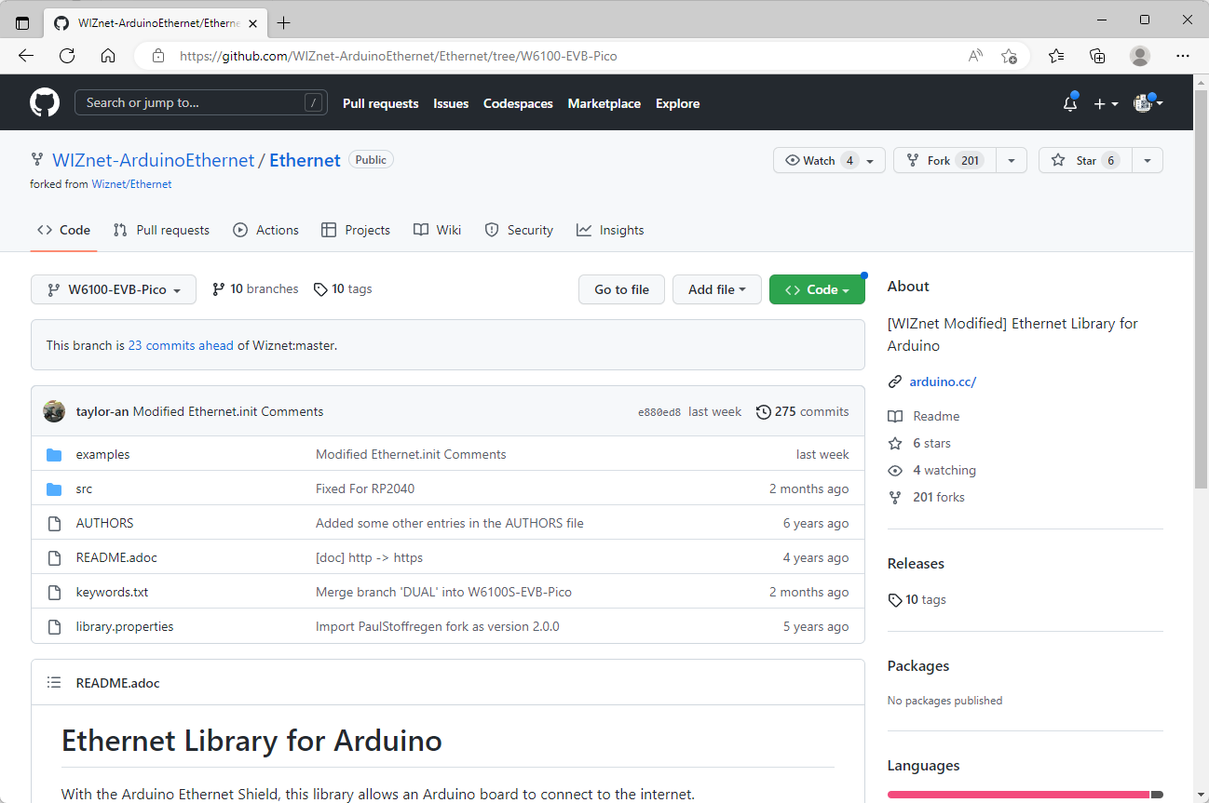Viewport: 1209px width, 803px height.
Task: Expand the W6100-EVB-Pico branch selector
Action: pyautogui.click(x=114, y=289)
